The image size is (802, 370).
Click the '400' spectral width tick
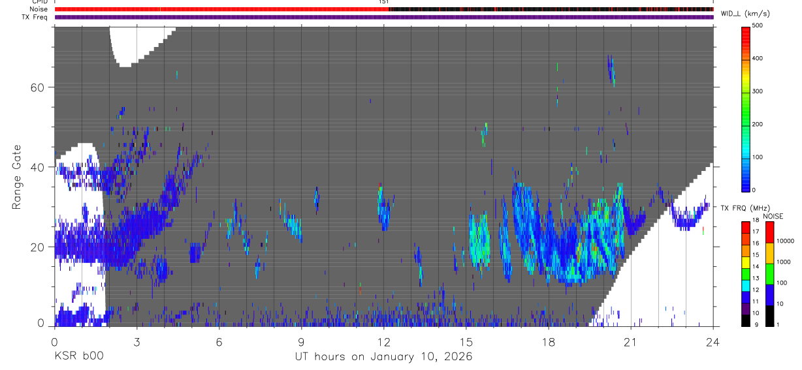point(758,58)
